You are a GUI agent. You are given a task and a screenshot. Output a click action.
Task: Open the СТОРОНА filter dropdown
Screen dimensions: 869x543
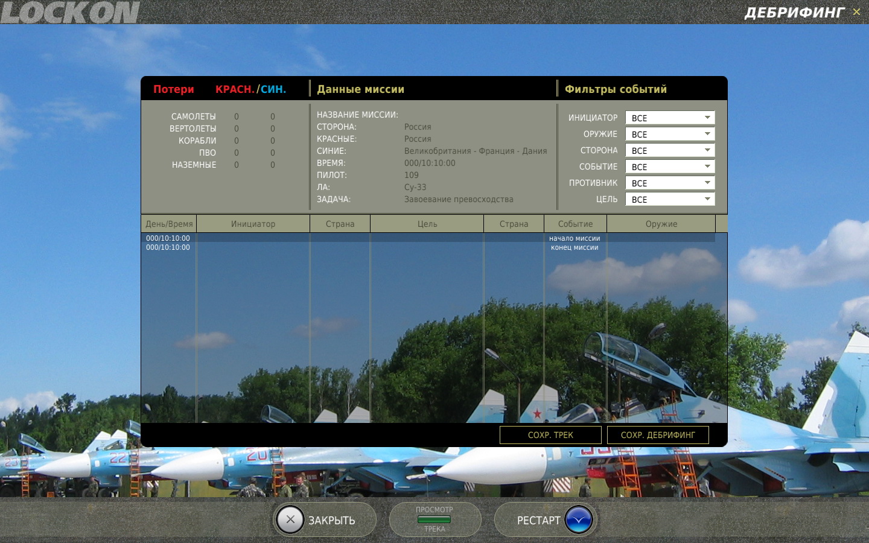click(670, 150)
